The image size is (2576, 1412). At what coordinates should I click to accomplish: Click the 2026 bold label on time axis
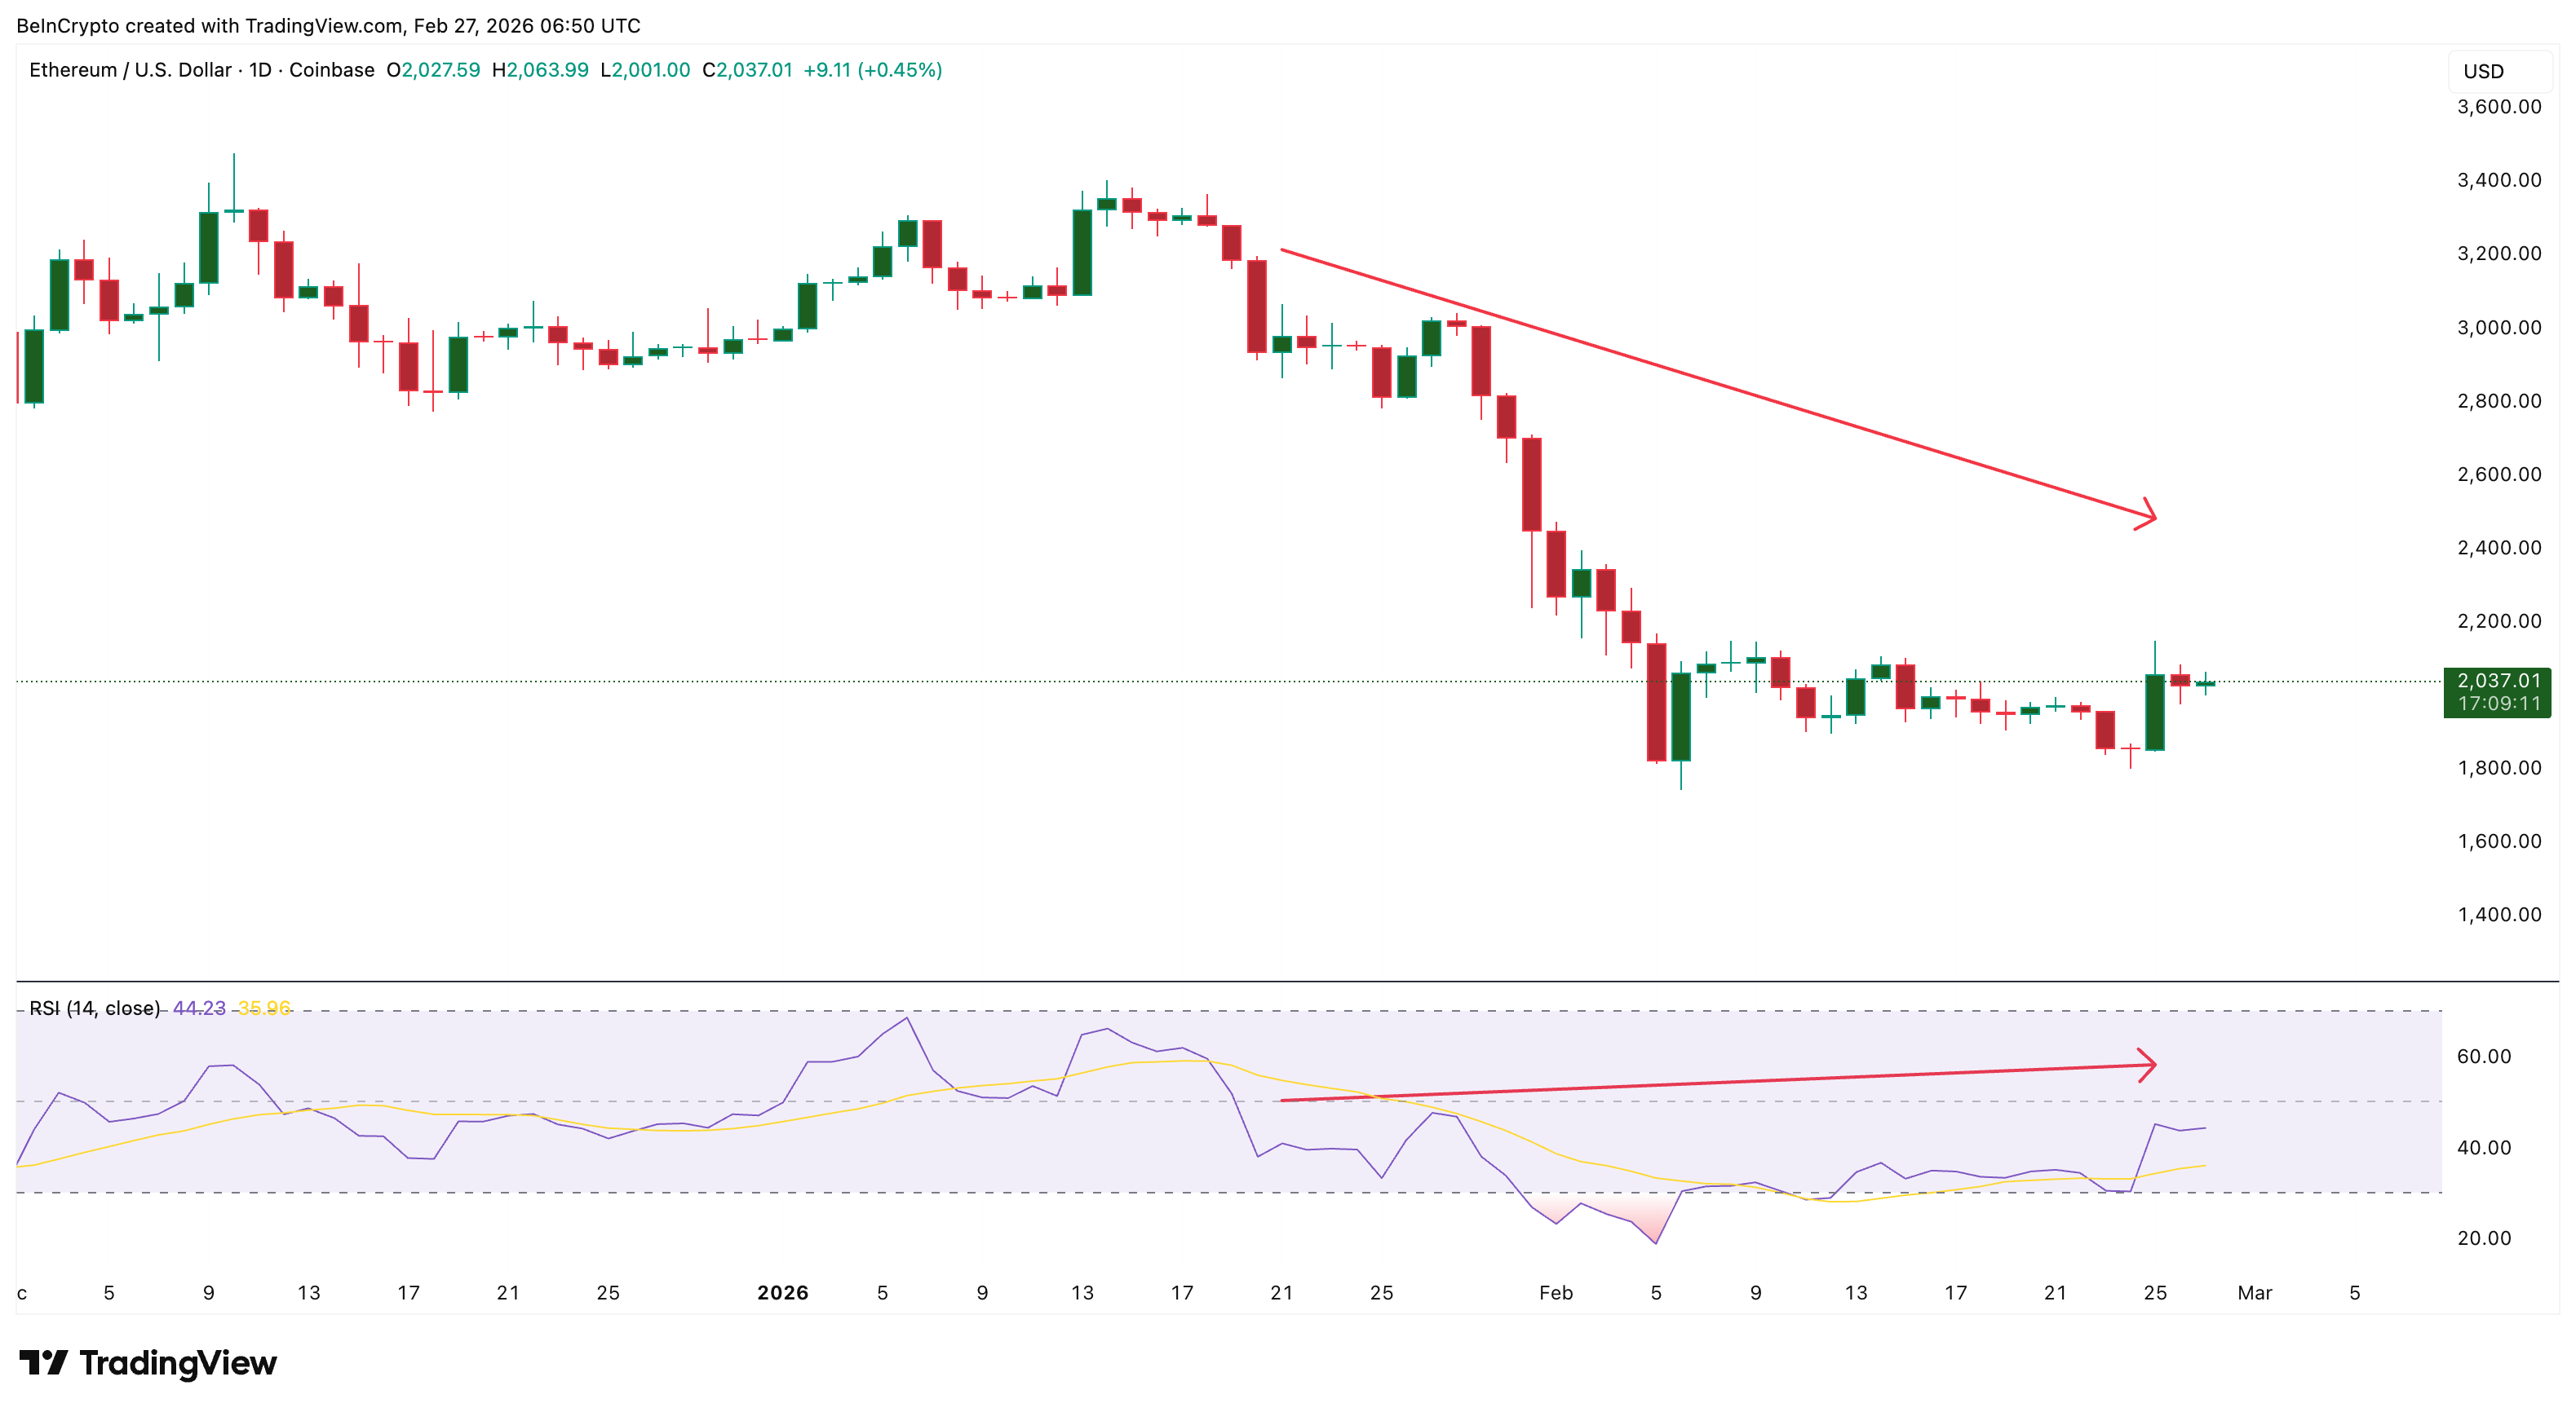782,1292
